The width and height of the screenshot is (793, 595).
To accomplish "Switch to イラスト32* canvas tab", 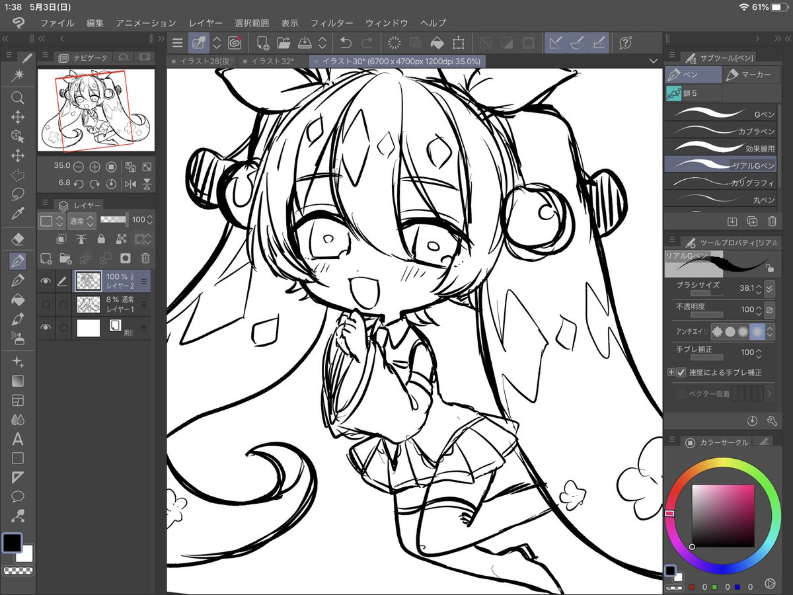I will coord(272,61).
